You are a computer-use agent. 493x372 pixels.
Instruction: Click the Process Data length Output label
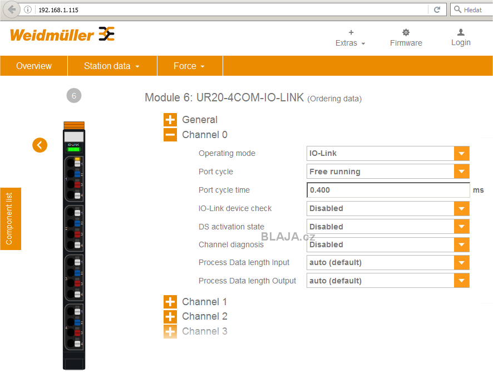pos(248,281)
